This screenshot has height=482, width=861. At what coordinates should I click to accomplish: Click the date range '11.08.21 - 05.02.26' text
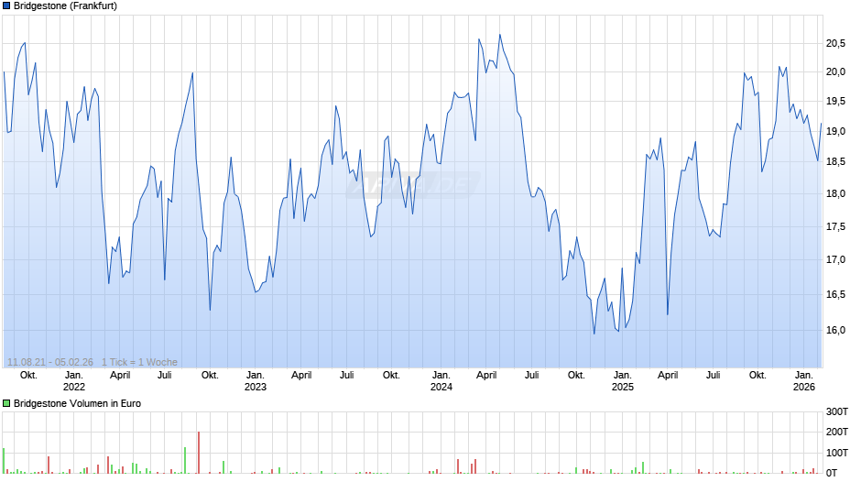(50, 362)
